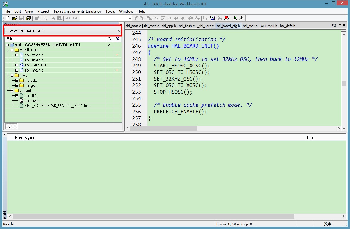Create a new document with the New icon
The width and height of the screenshot is (350, 229).
pos(7,18)
